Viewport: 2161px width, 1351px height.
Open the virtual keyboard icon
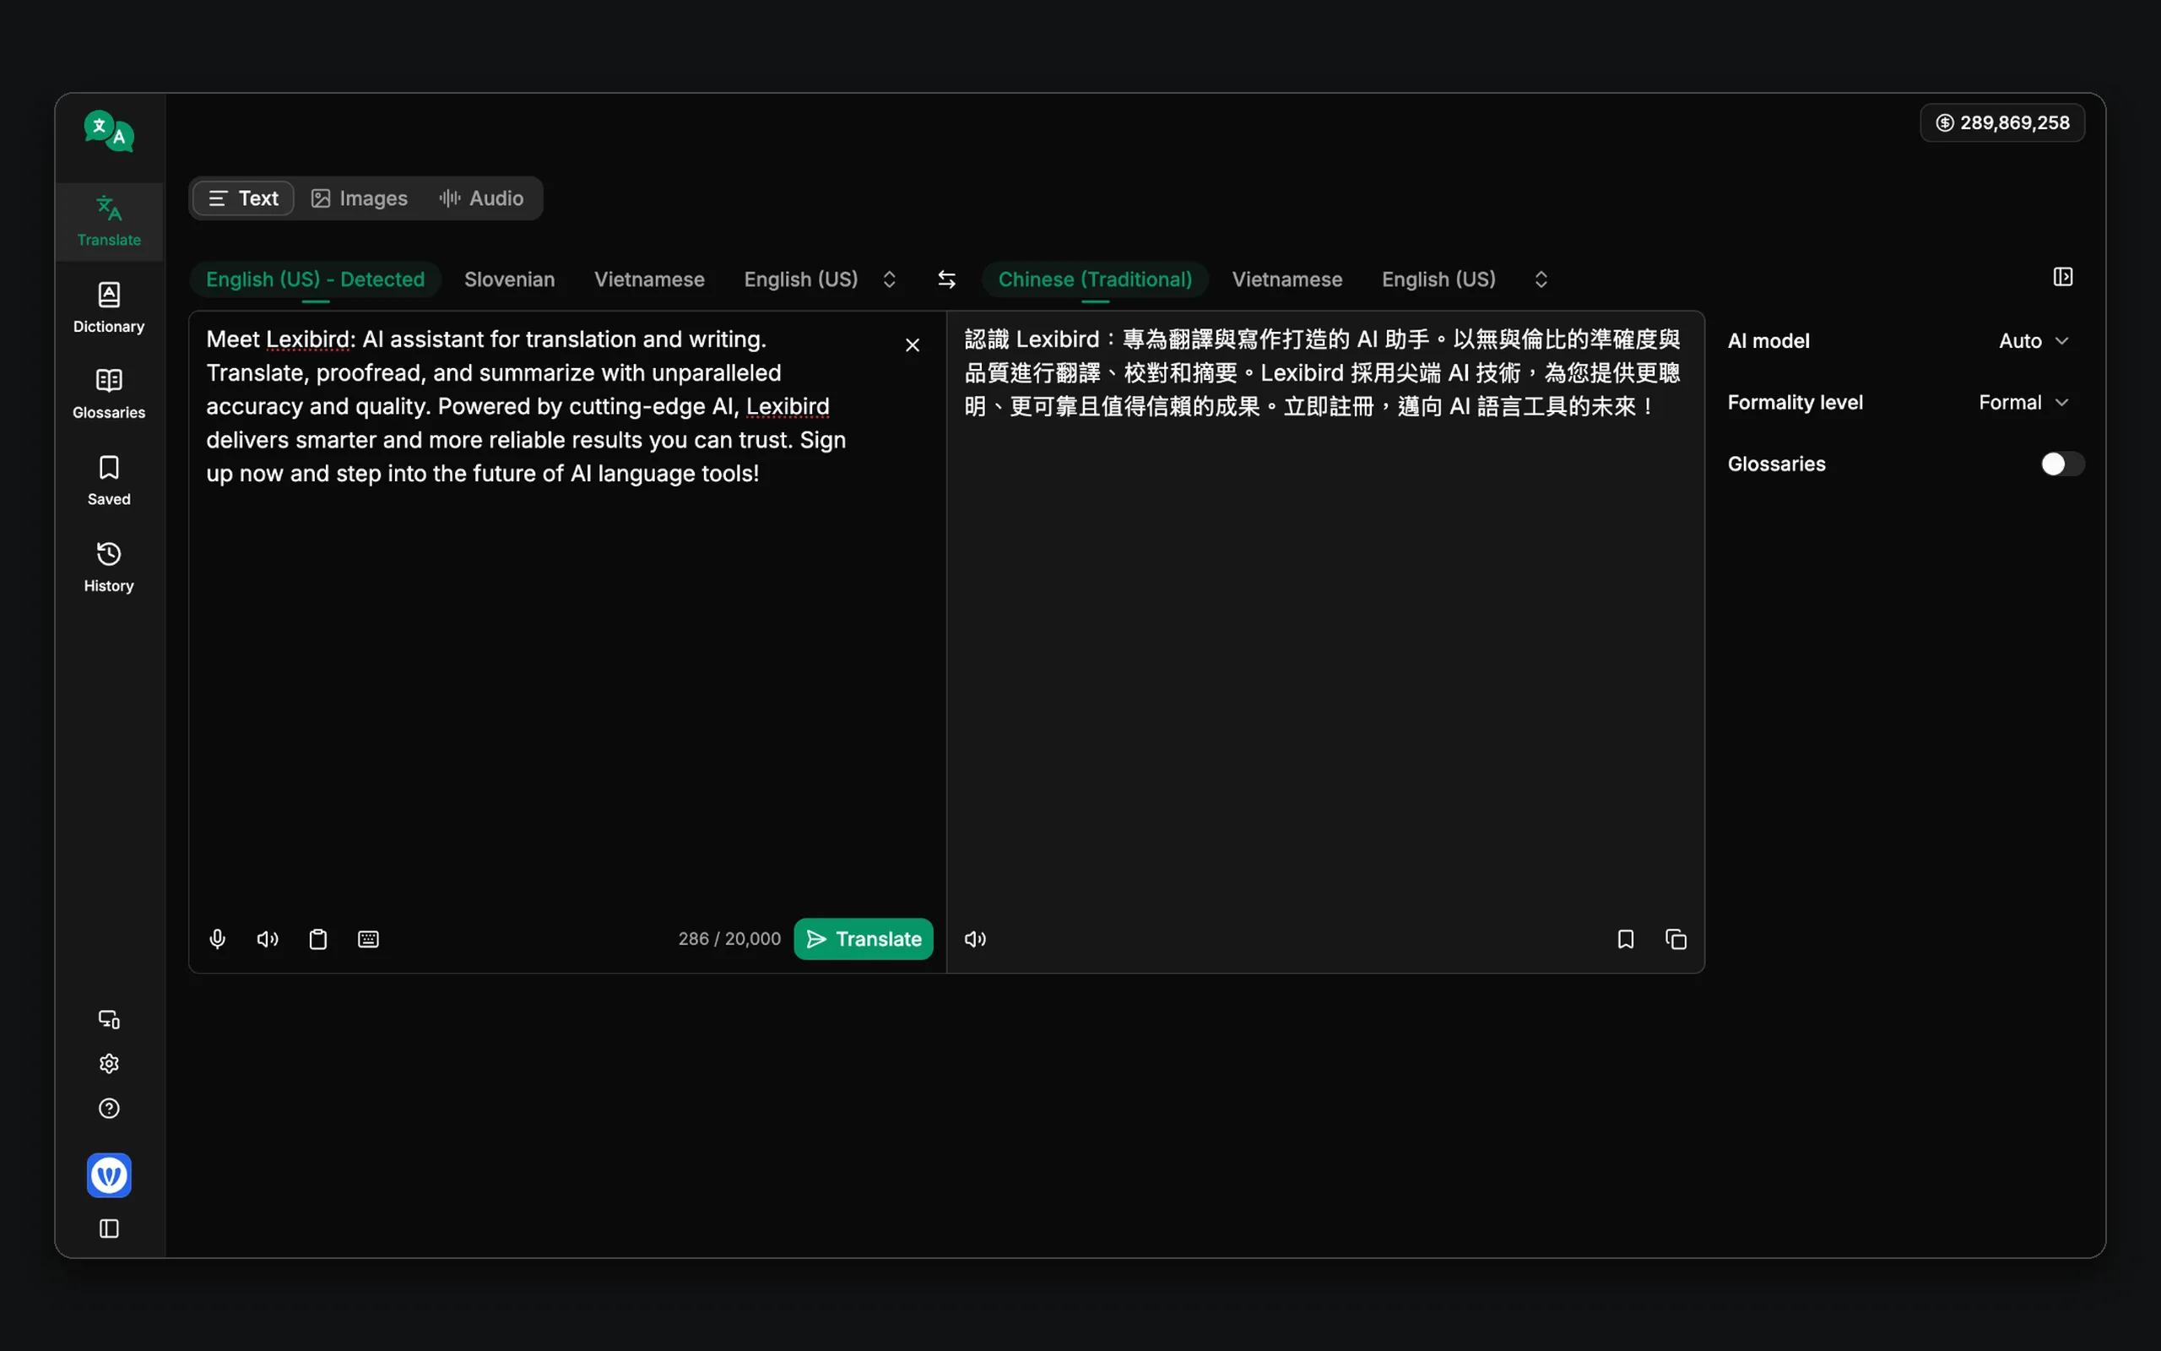pyautogui.click(x=368, y=939)
